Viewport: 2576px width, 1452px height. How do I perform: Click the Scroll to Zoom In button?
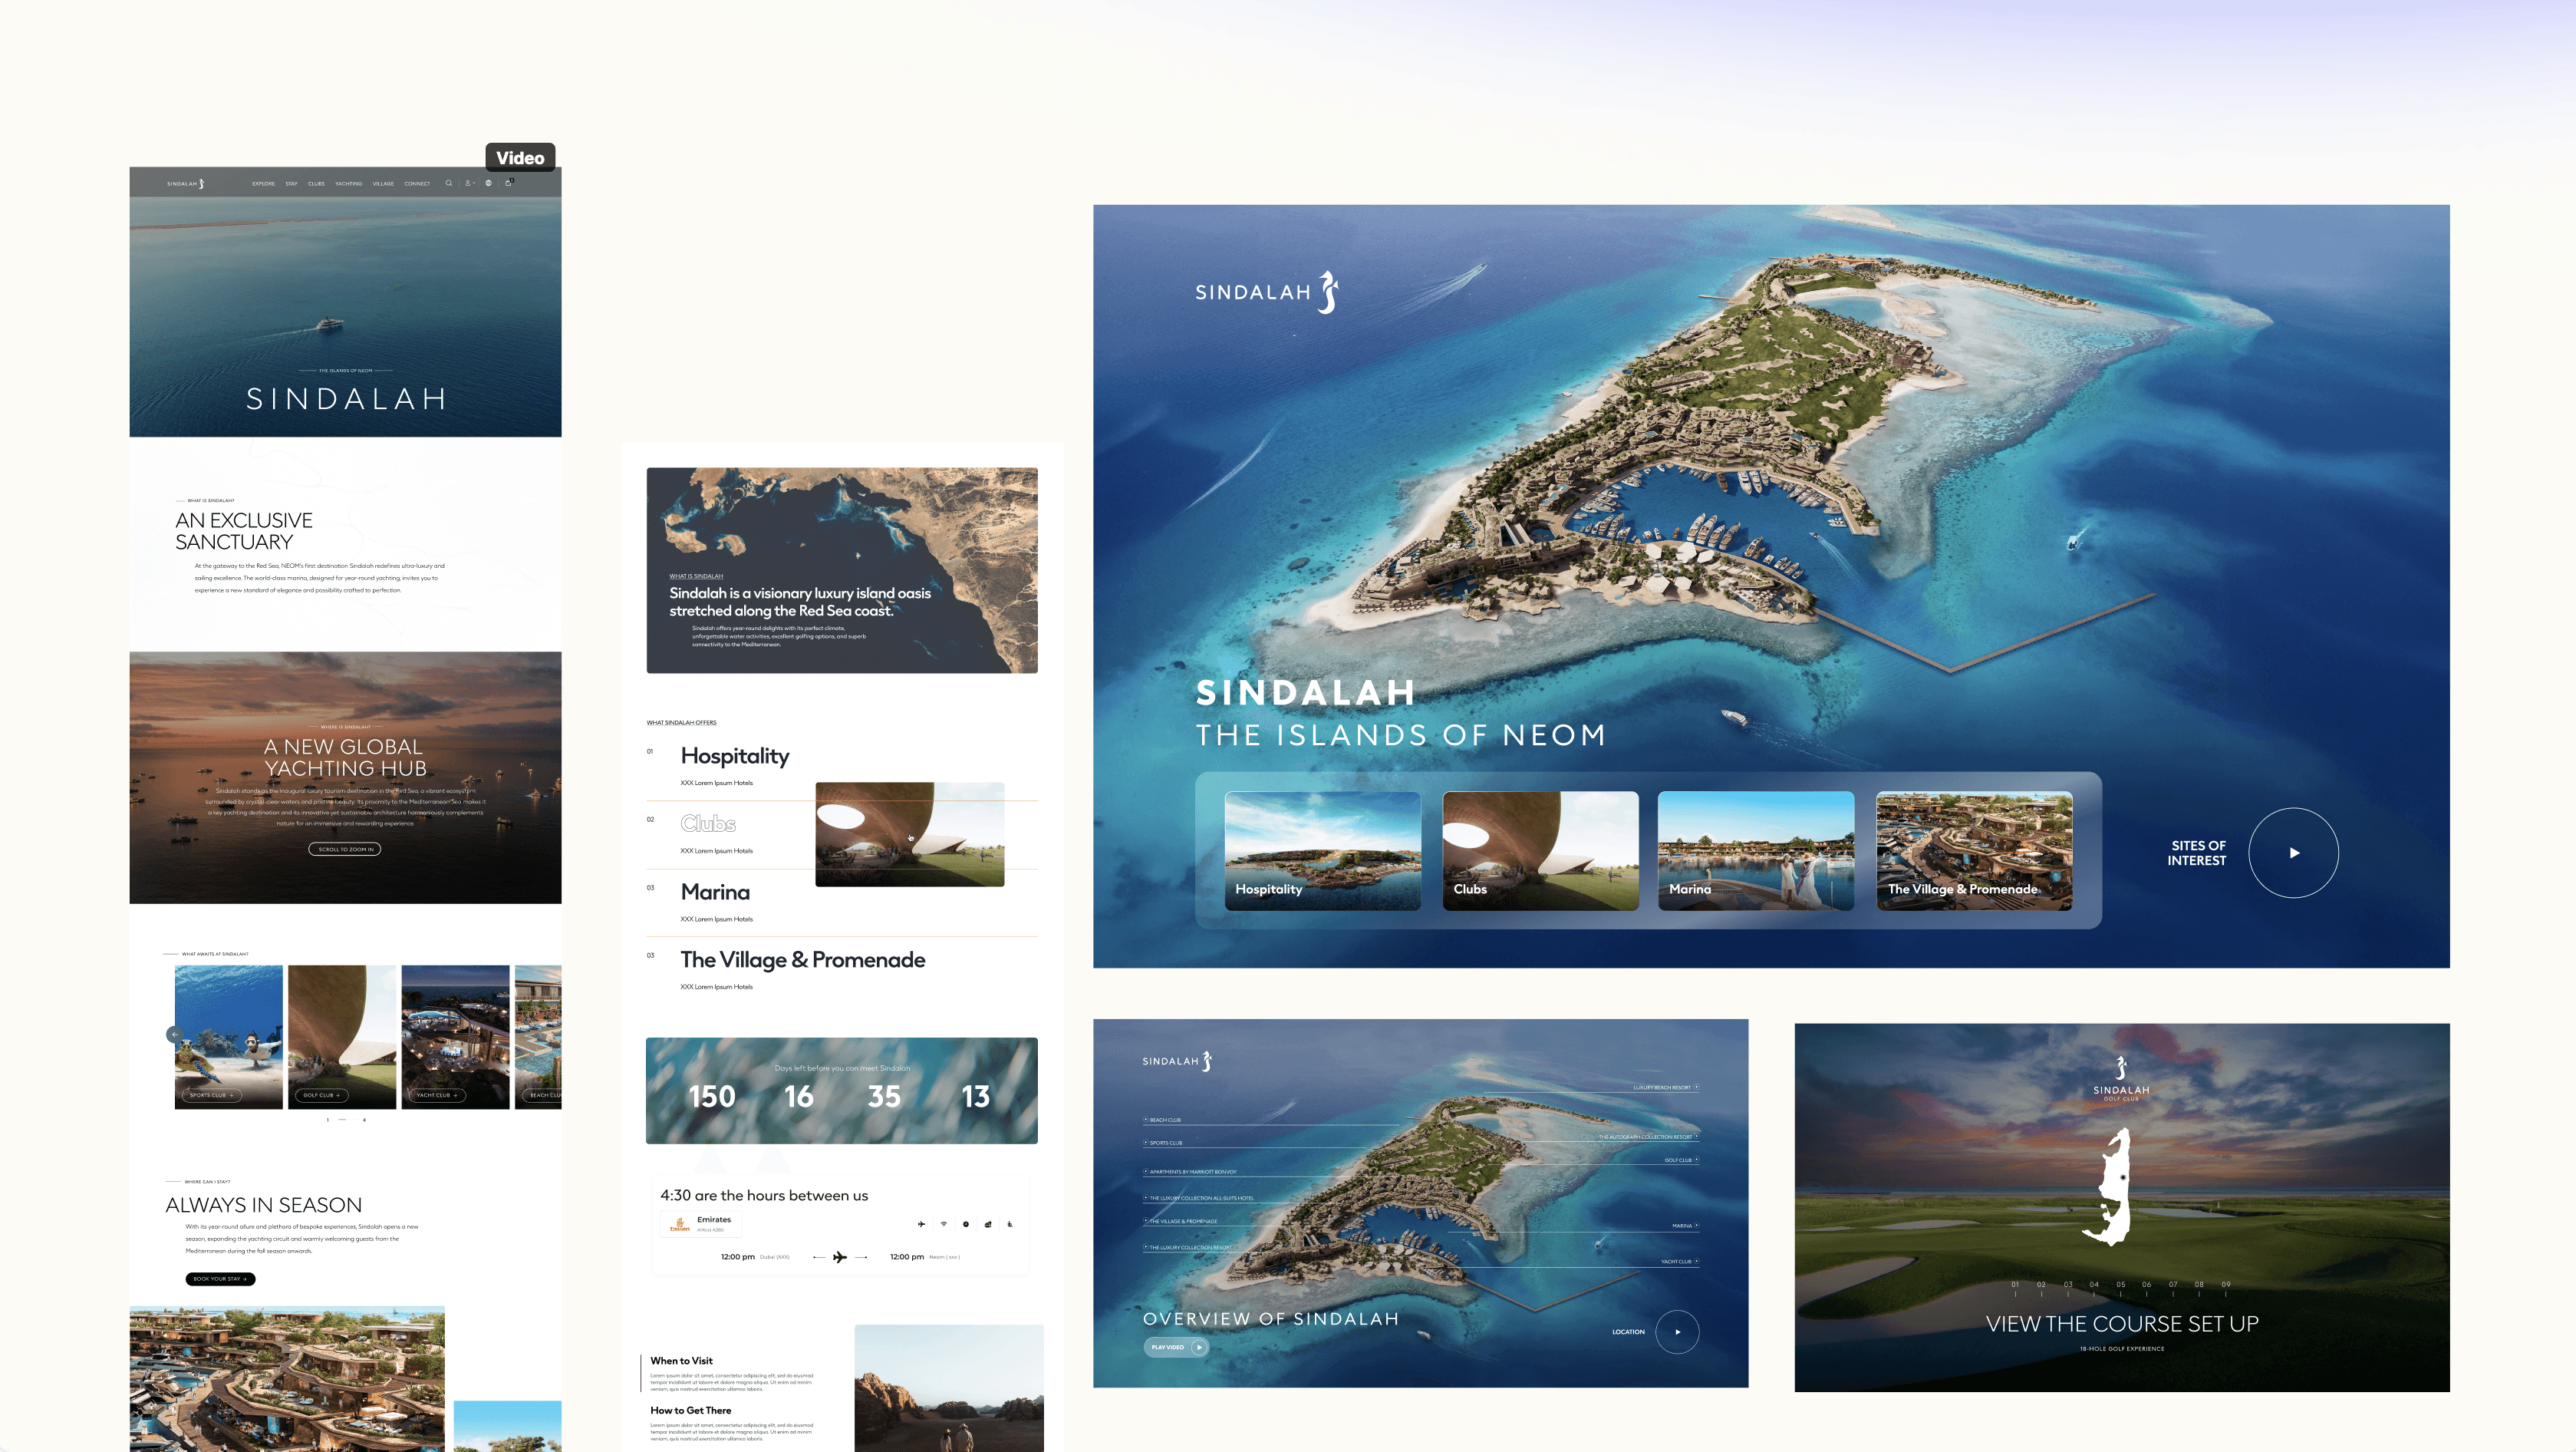[x=345, y=850]
